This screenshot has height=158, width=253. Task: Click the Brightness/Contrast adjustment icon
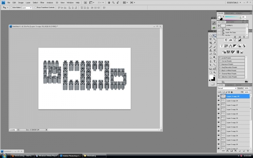[226, 40]
